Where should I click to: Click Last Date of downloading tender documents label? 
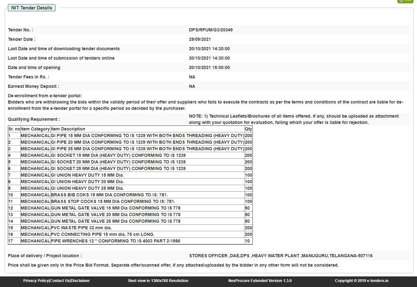pos(64,49)
